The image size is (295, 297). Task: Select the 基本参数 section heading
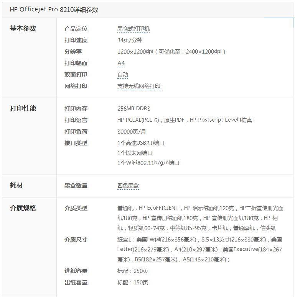click(23, 28)
